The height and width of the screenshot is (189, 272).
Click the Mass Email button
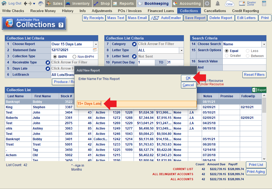pos(137,18)
